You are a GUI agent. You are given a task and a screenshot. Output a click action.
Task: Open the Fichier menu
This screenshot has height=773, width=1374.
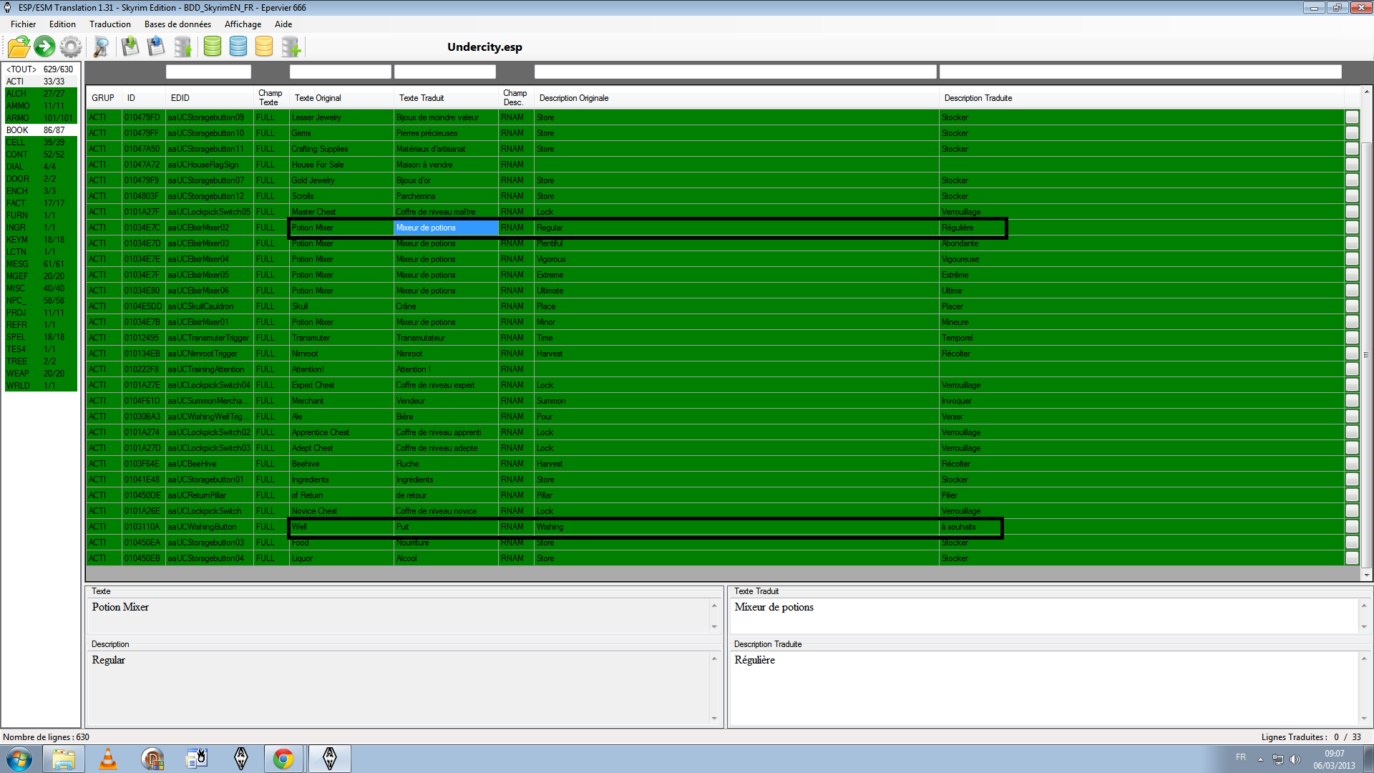point(24,24)
